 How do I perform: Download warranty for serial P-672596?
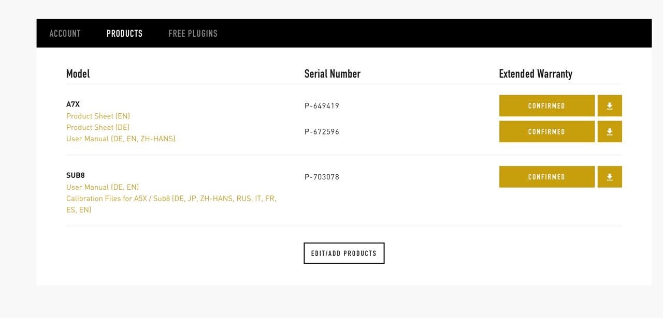[x=610, y=132]
